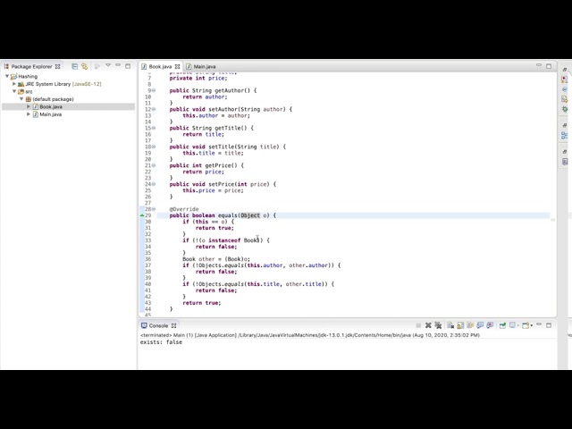The height and width of the screenshot is (429, 572).
Task: Open the blue round view icon on right trim
Action: click(565, 89)
